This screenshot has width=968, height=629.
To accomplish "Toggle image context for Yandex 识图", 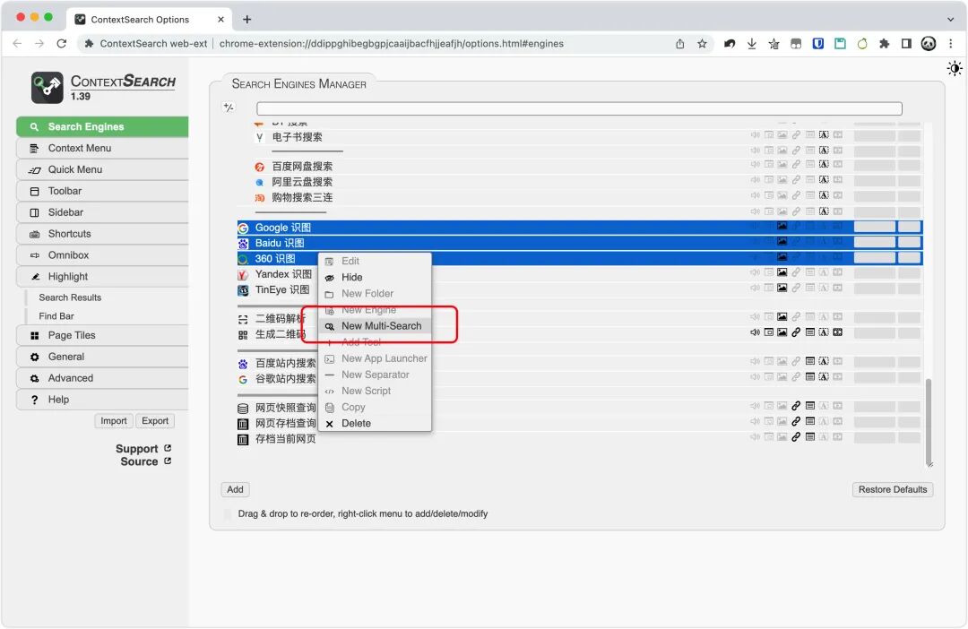I will [x=782, y=272].
